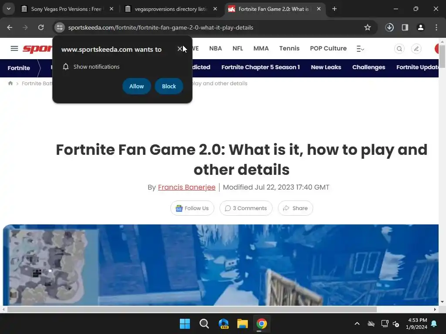Reload the current page
Screen dimensions: 446x334
[x=41, y=27]
